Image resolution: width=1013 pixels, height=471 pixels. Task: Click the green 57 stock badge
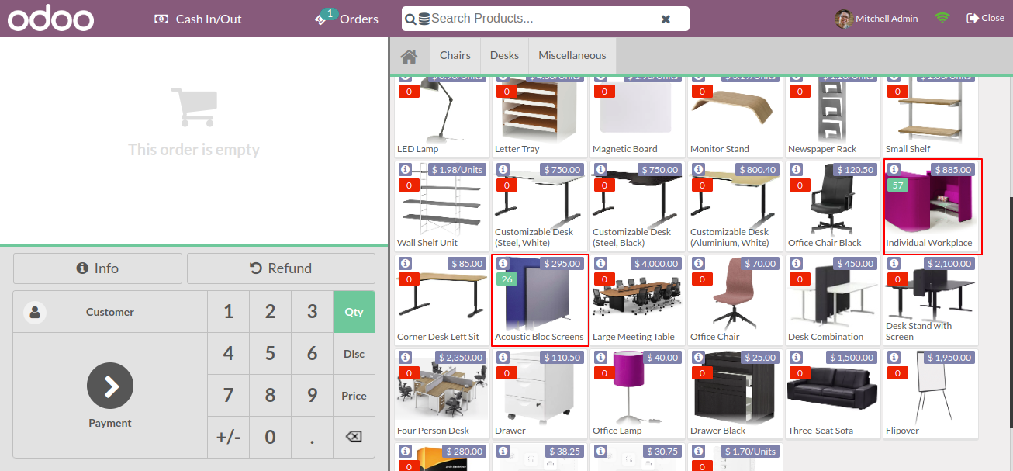click(x=897, y=185)
